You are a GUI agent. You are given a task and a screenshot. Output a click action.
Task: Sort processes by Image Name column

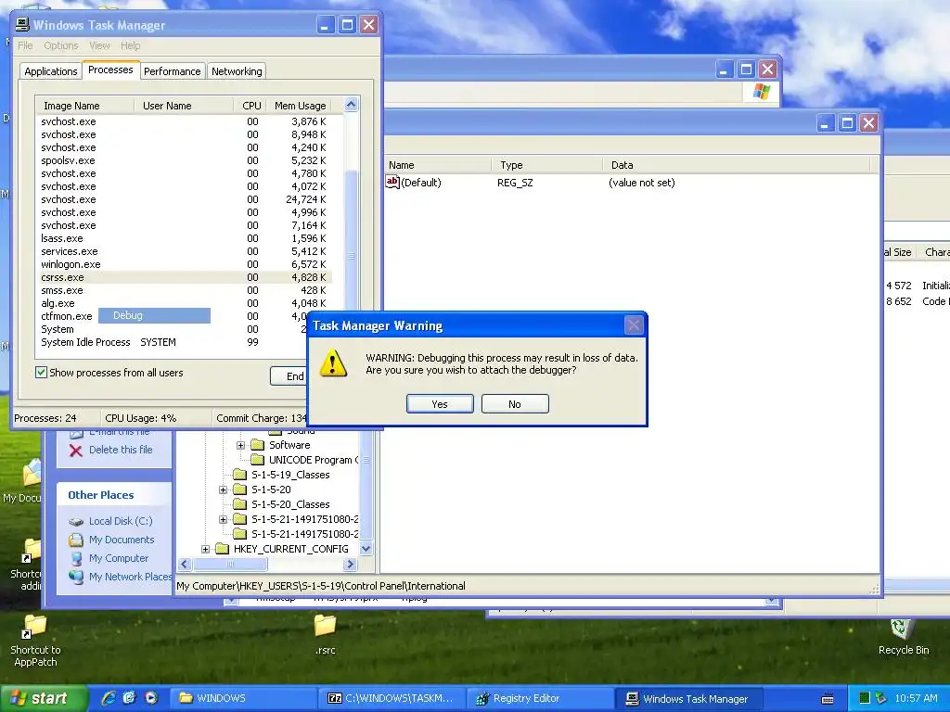pyautogui.click(x=84, y=106)
